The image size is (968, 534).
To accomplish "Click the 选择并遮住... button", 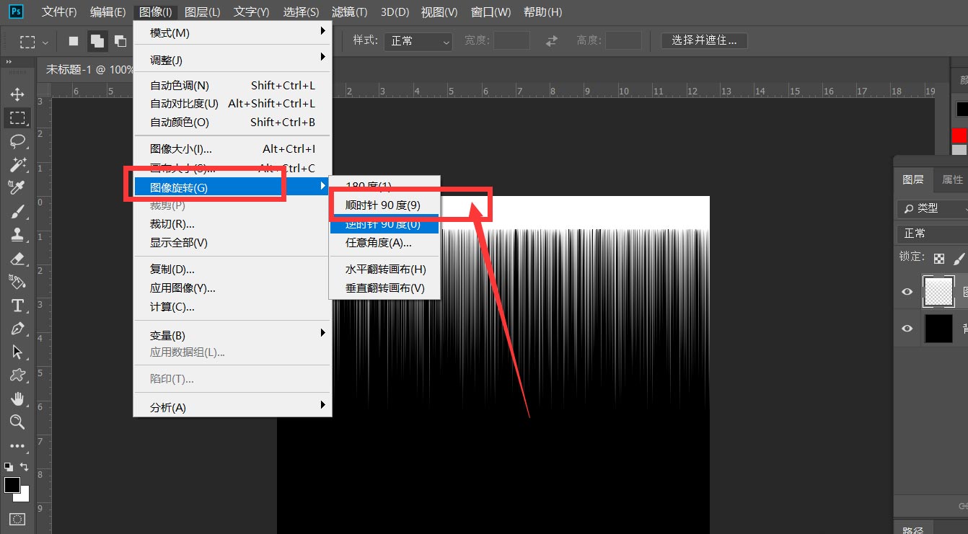I will click(x=704, y=41).
